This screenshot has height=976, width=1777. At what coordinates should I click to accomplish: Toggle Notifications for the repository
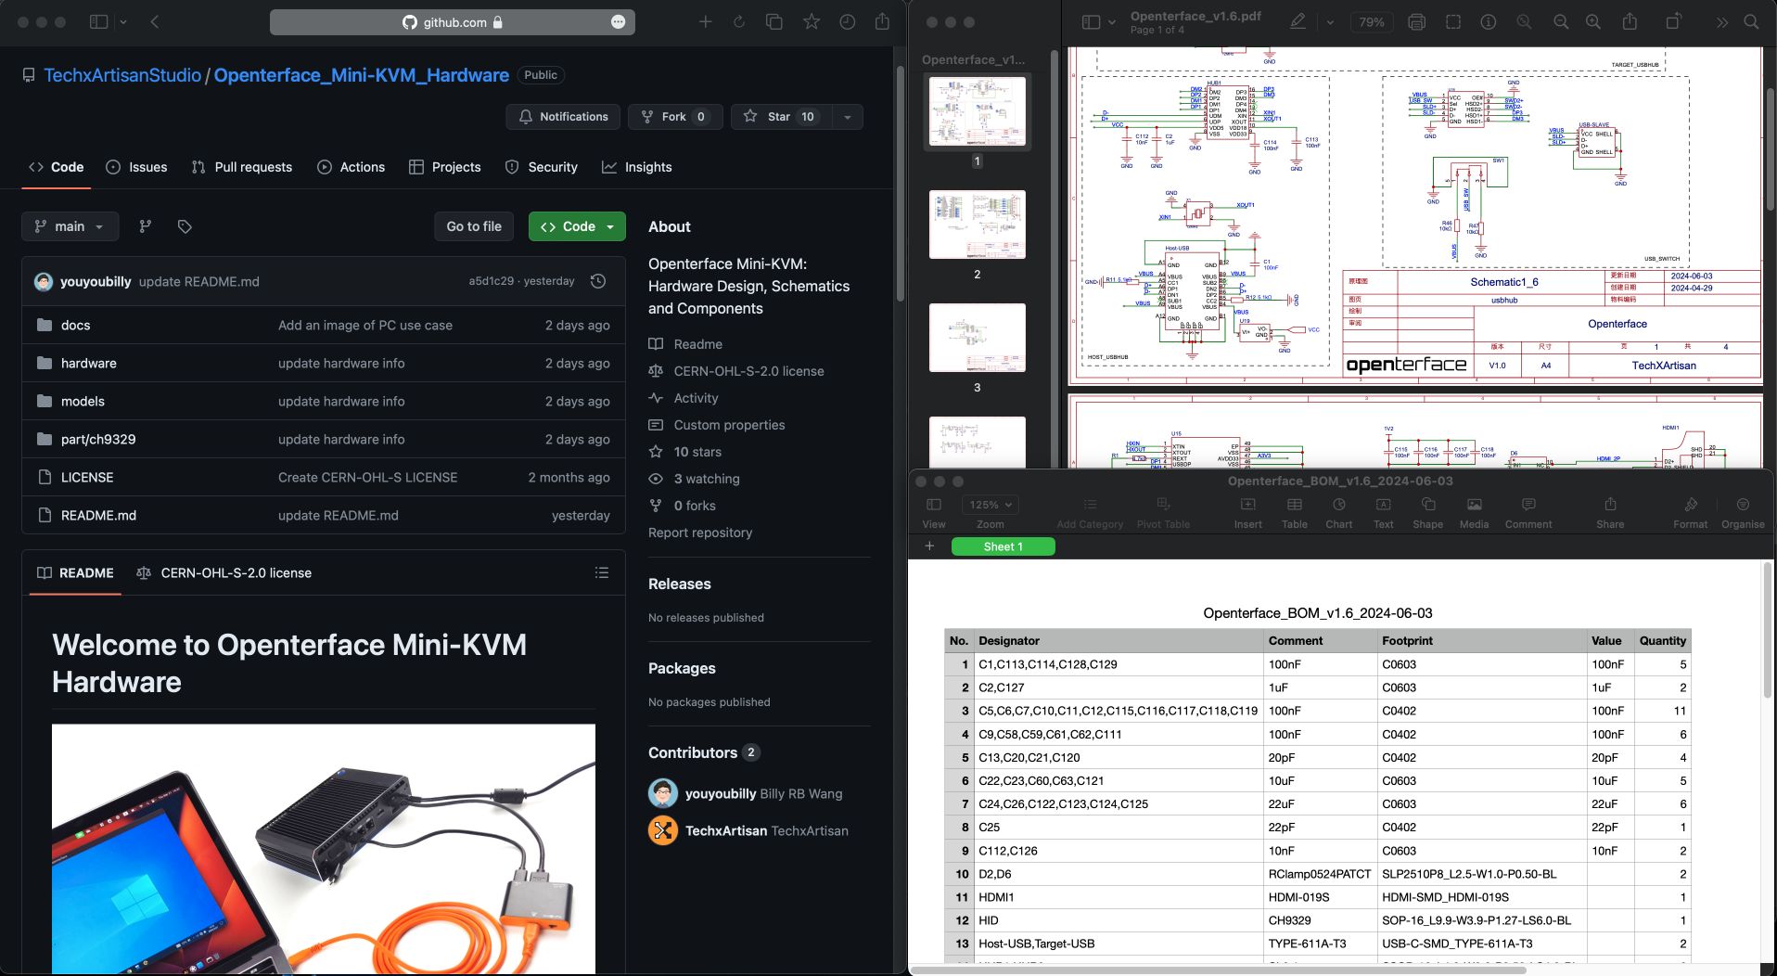tap(563, 117)
